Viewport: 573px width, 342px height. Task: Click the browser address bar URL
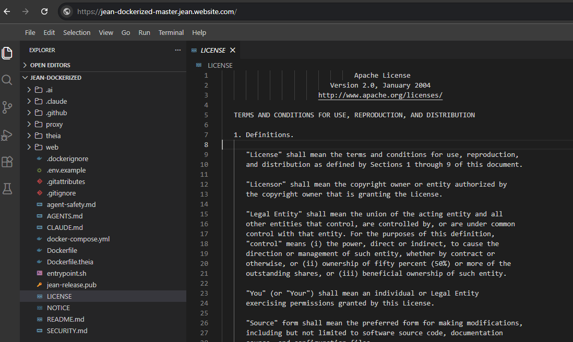pyautogui.click(x=157, y=11)
